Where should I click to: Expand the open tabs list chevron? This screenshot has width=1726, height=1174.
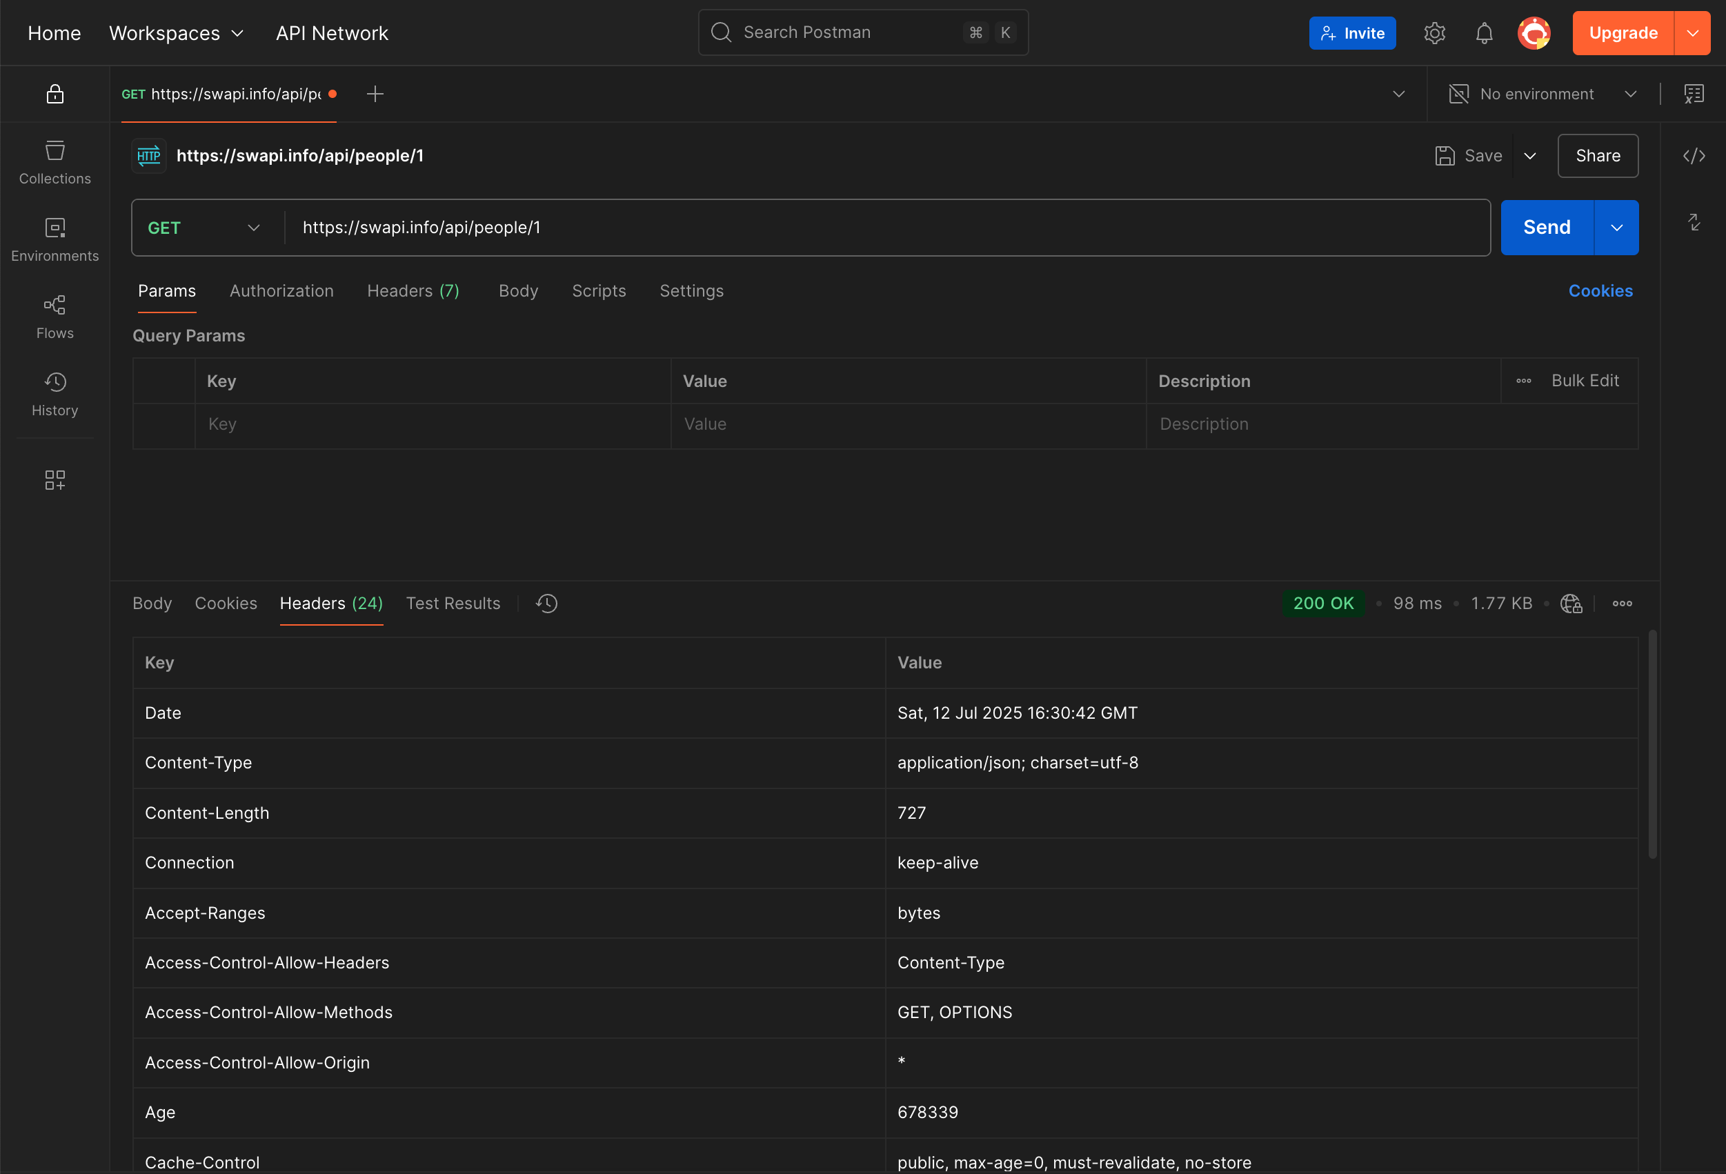[x=1398, y=94]
